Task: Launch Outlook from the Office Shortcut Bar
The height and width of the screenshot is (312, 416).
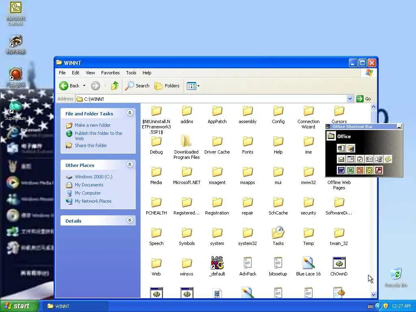Action: 369,170
